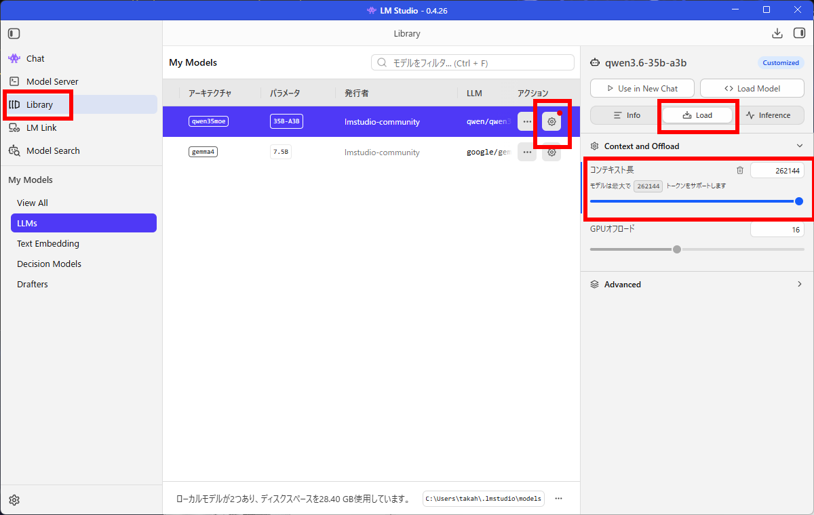Click the Load Model button
The height and width of the screenshot is (515, 814).
click(x=752, y=88)
